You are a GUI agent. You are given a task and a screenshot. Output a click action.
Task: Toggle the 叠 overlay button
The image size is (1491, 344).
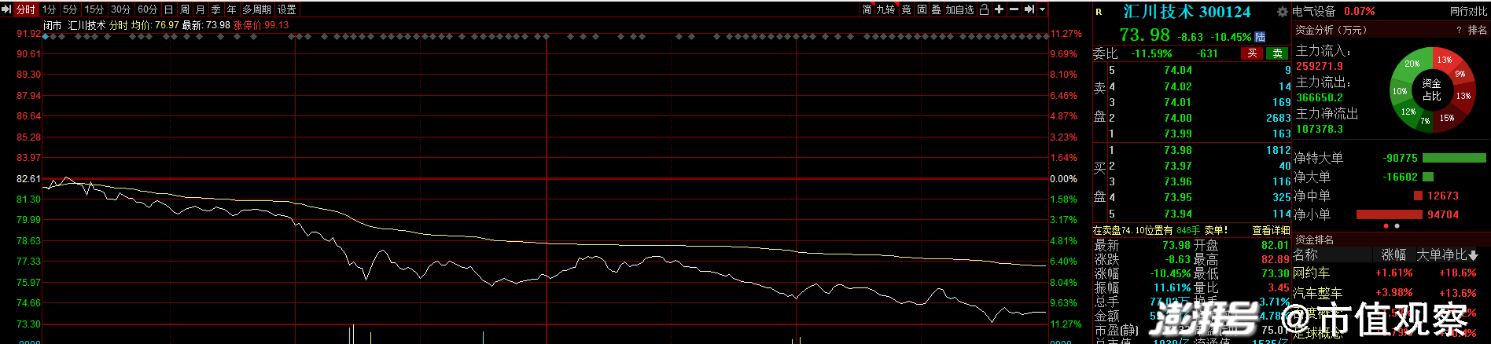[x=936, y=9]
